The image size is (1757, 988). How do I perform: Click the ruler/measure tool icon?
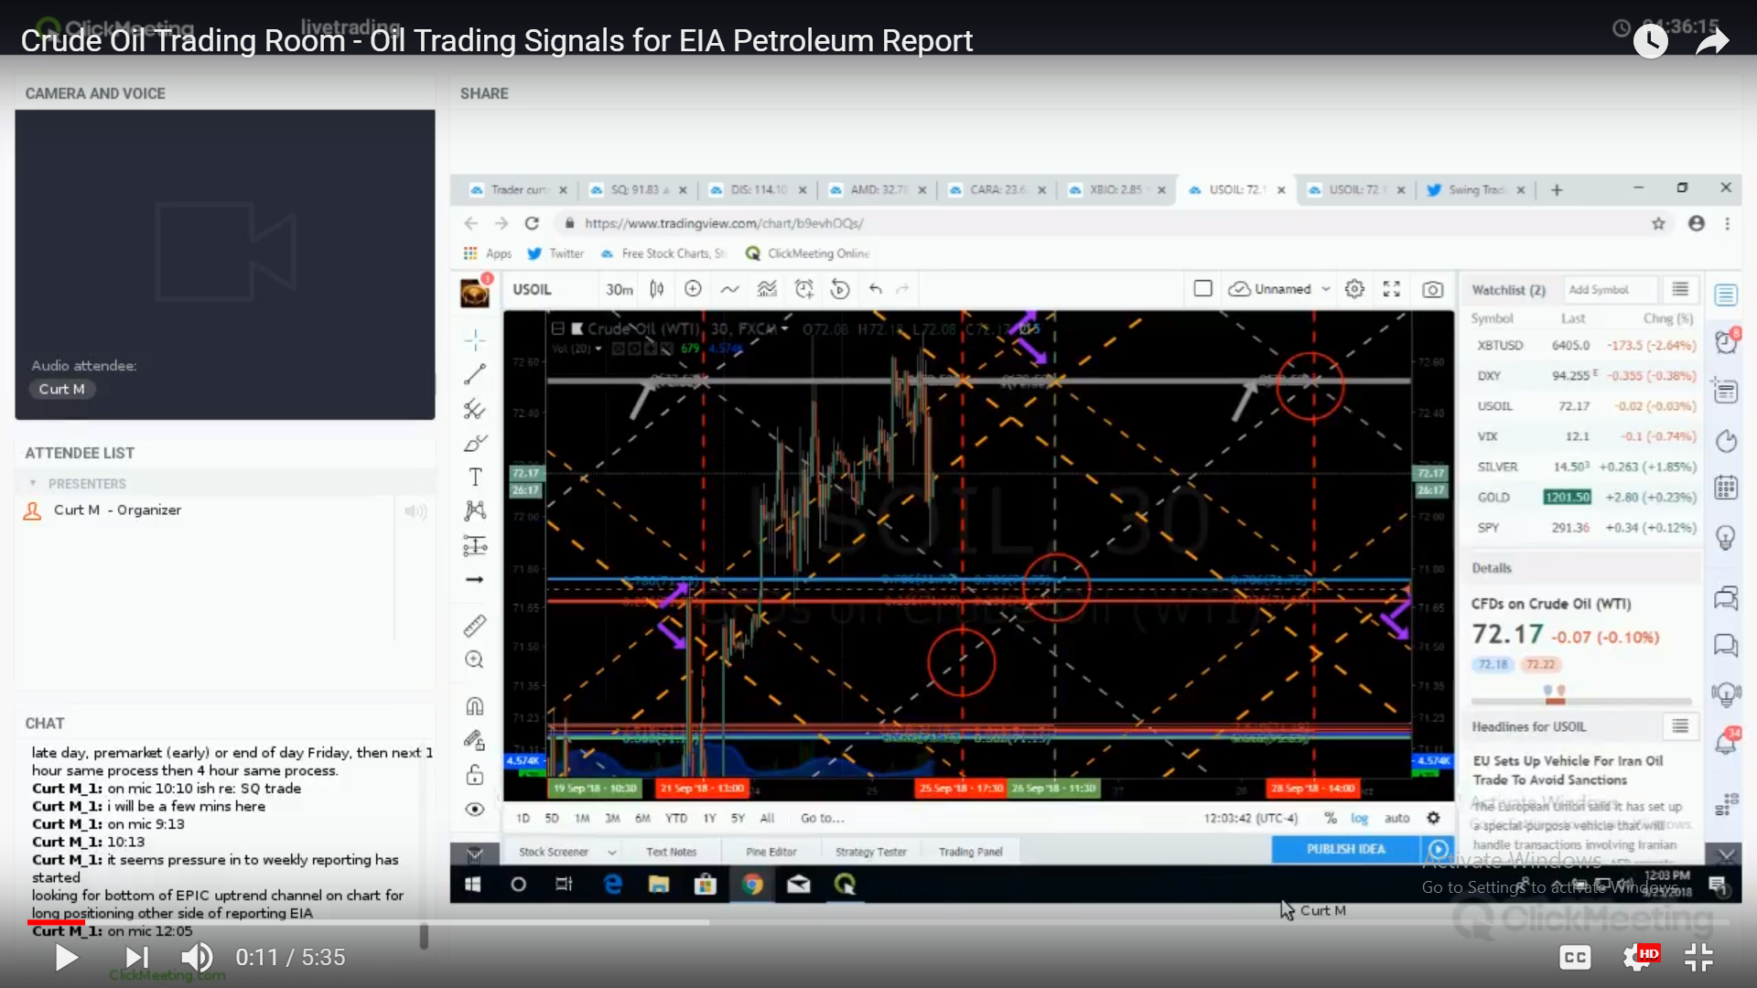pyautogui.click(x=474, y=624)
